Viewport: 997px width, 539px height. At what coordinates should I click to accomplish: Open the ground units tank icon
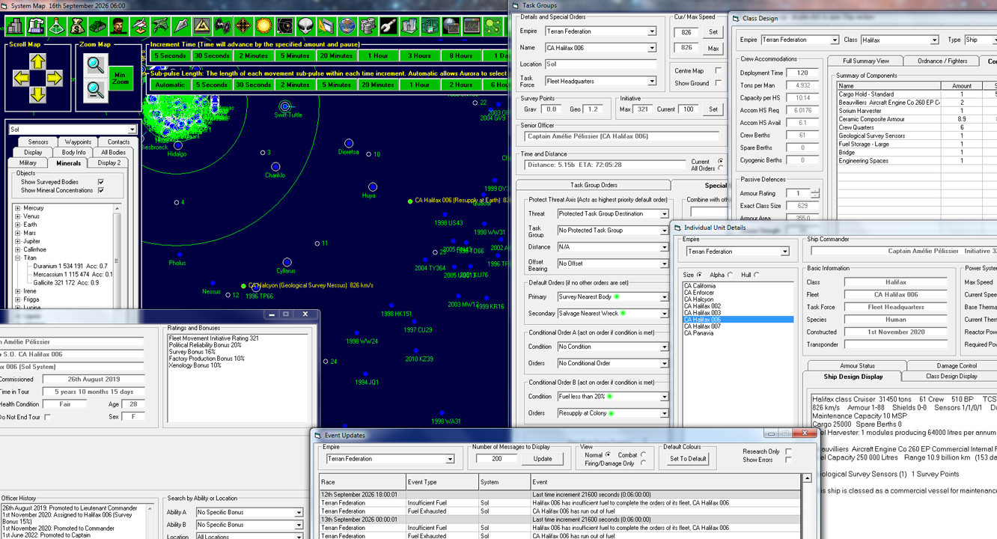click(x=97, y=26)
